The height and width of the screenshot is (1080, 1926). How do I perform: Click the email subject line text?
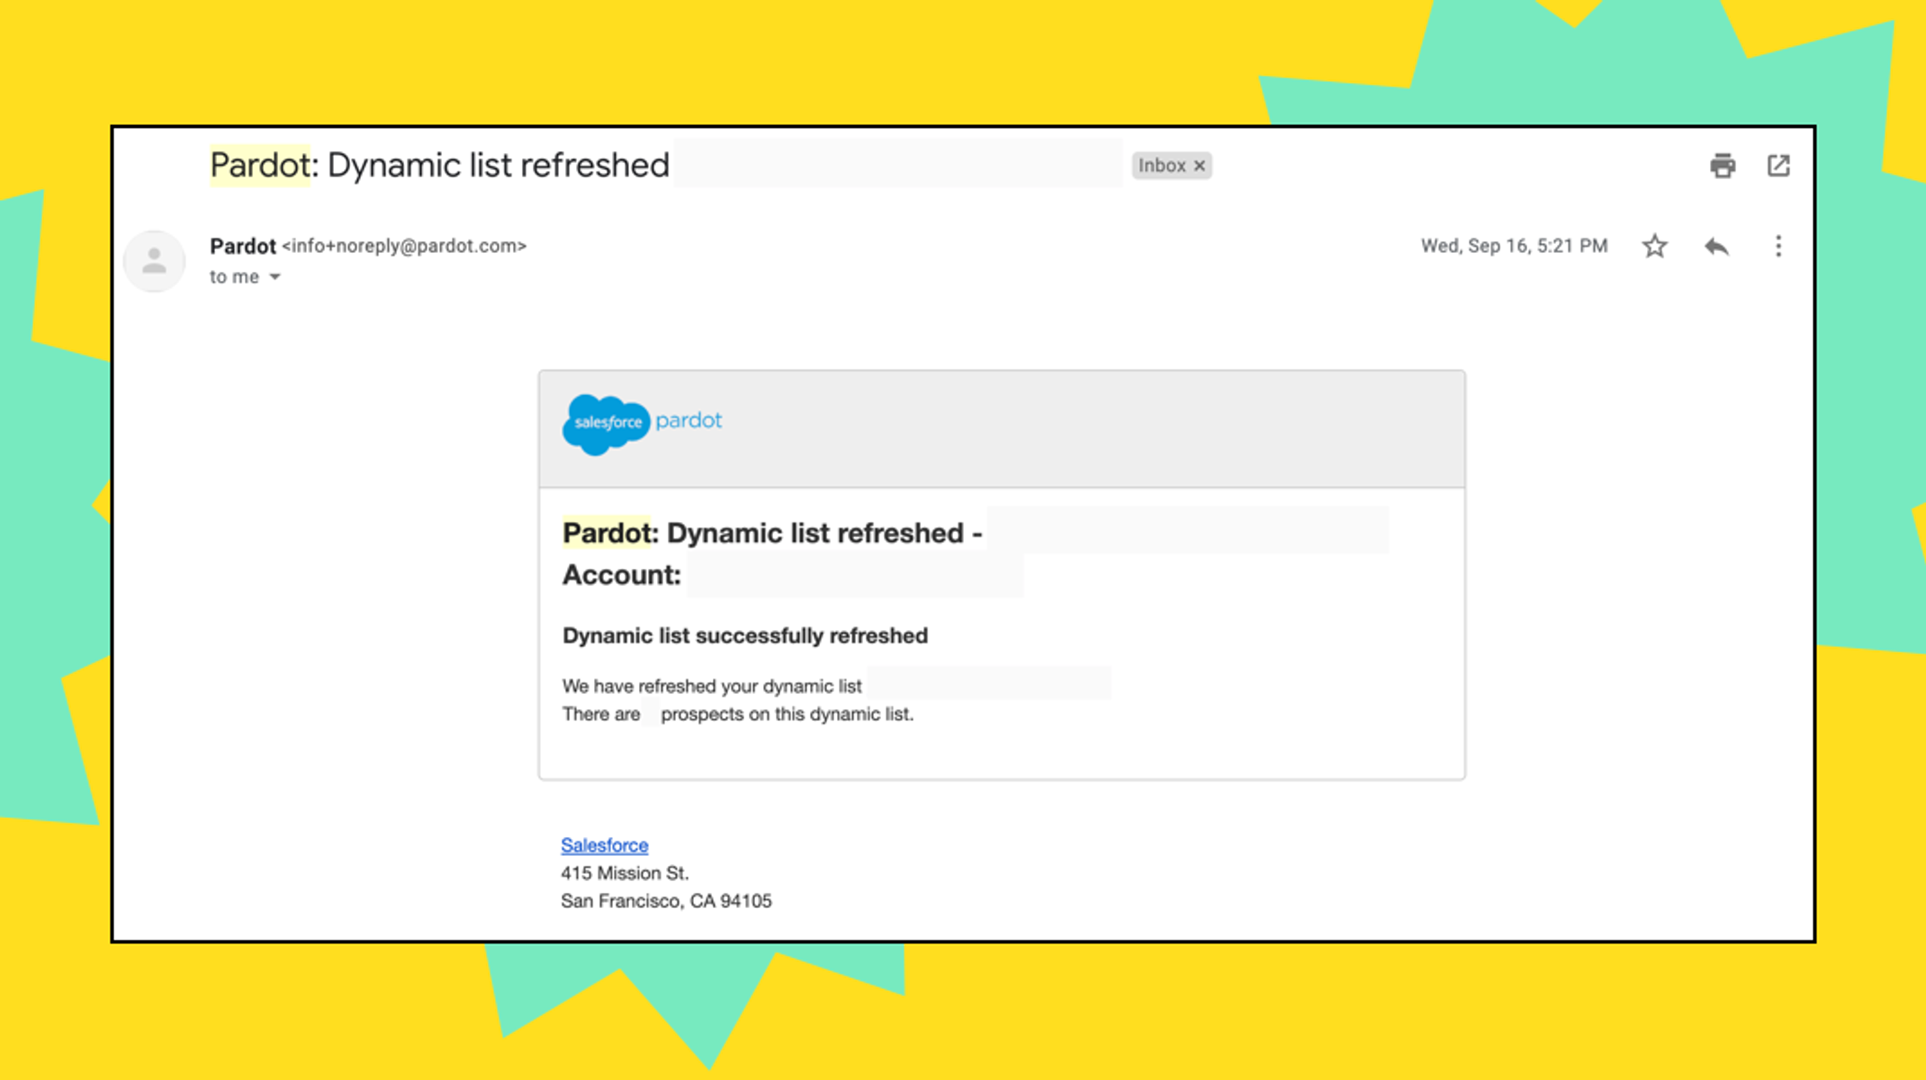439,166
